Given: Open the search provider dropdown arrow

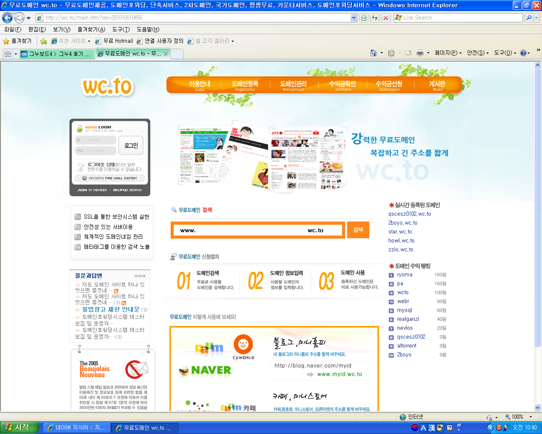Looking at the screenshot, I should (536, 18).
